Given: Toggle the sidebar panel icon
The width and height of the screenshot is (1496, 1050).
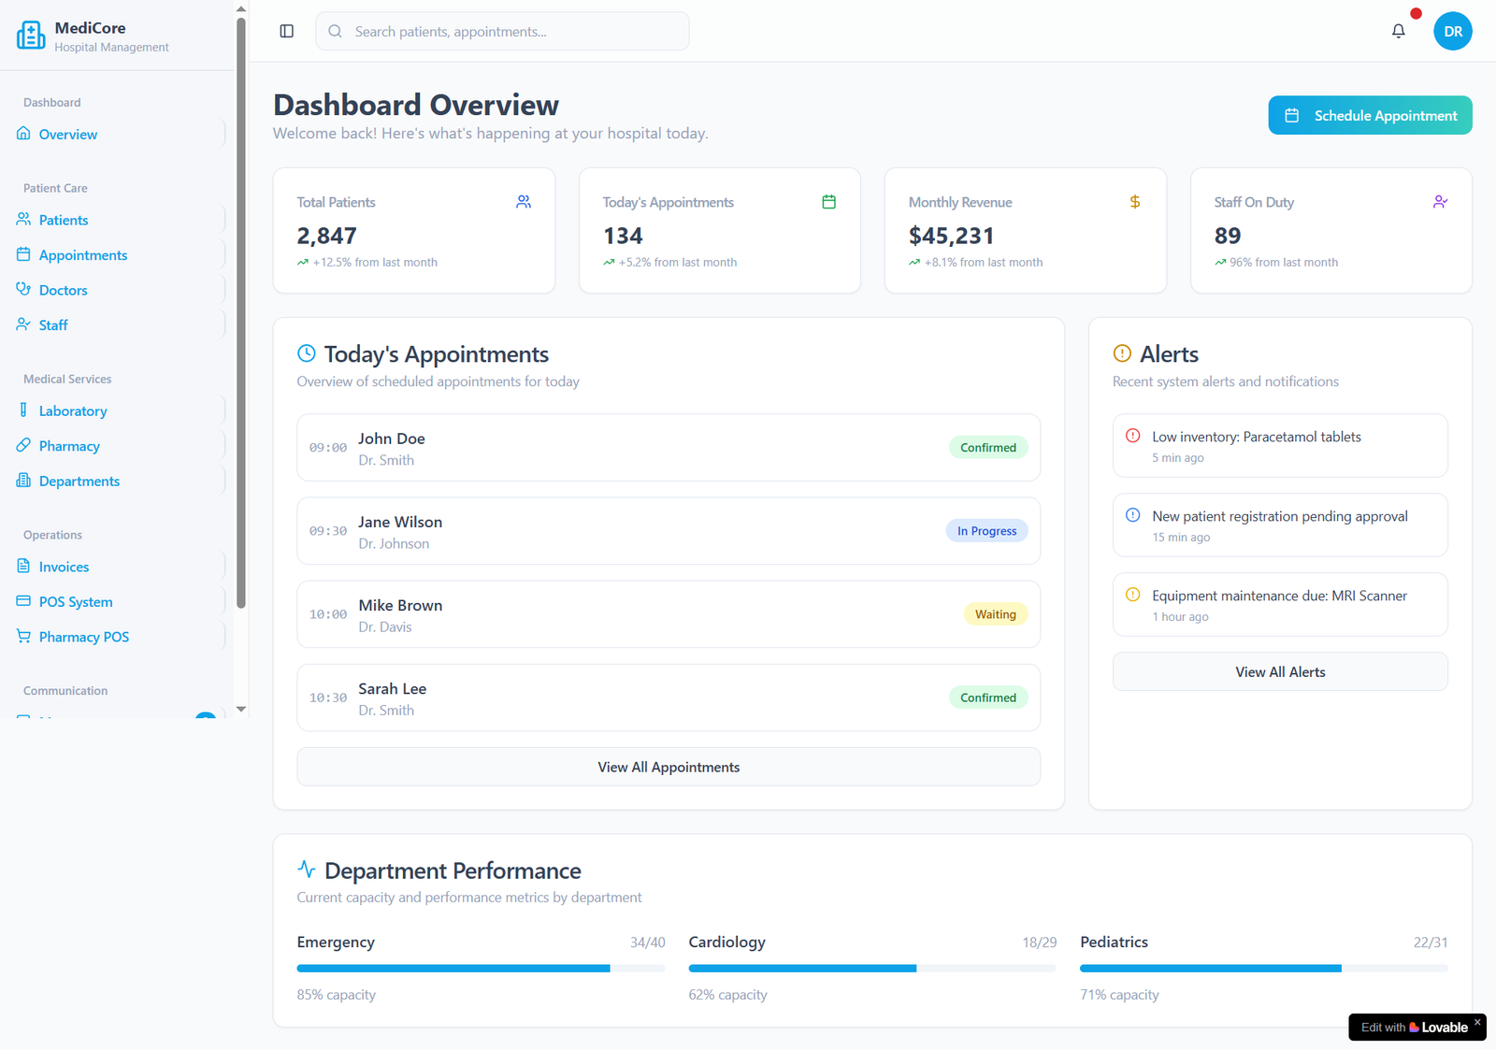Looking at the screenshot, I should [287, 31].
